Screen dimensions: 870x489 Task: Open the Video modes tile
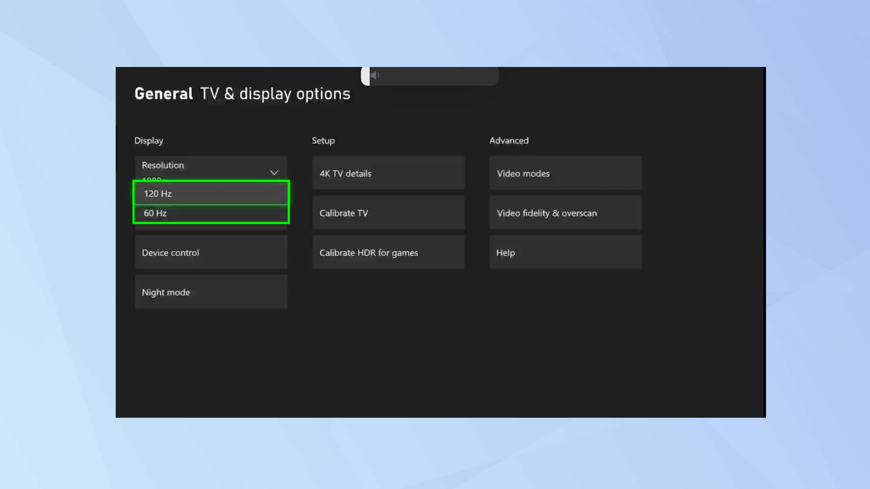click(565, 173)
